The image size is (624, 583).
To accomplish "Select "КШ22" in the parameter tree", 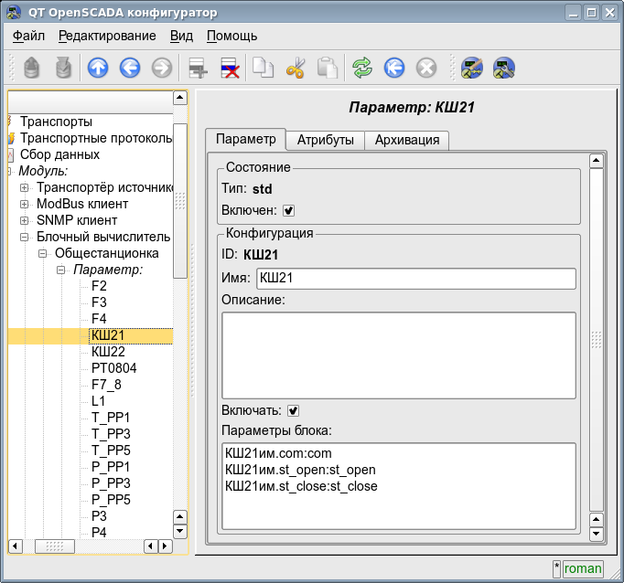I will [x=108, y=352].
